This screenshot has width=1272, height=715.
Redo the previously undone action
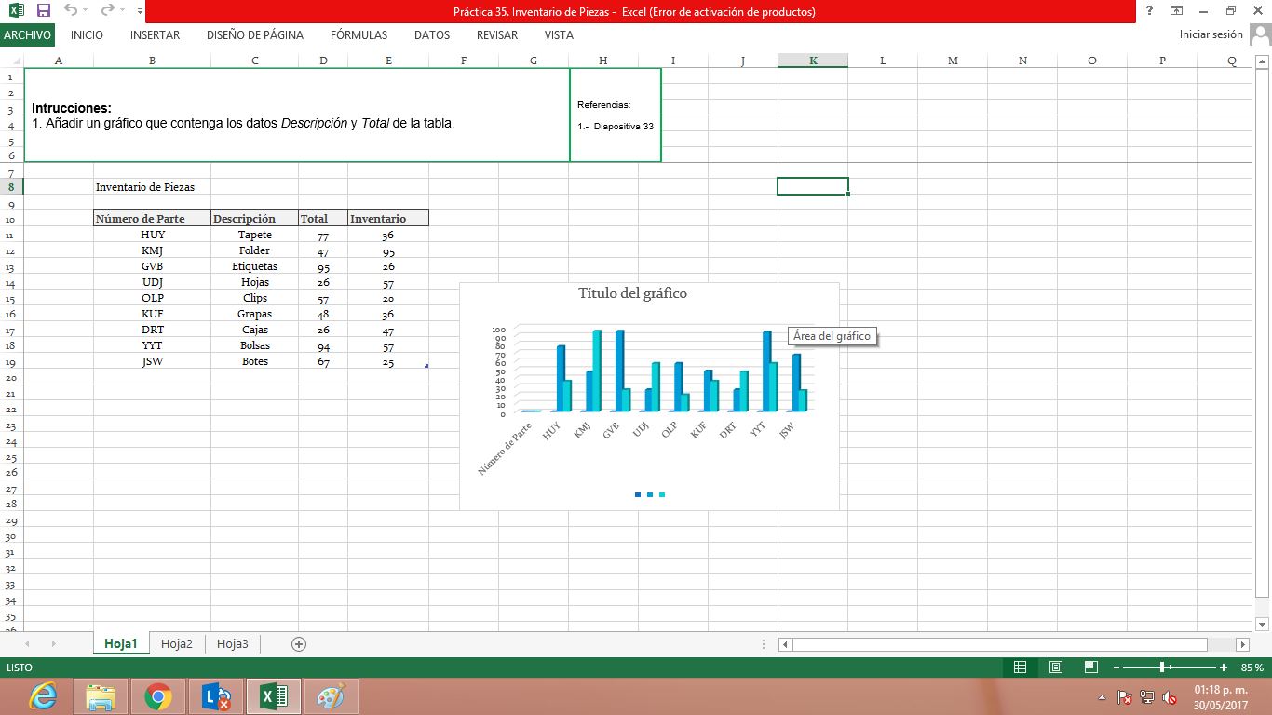point(107,11)
